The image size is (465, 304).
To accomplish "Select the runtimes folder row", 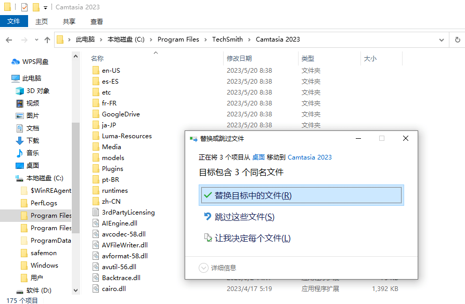I will pos(110,191).
